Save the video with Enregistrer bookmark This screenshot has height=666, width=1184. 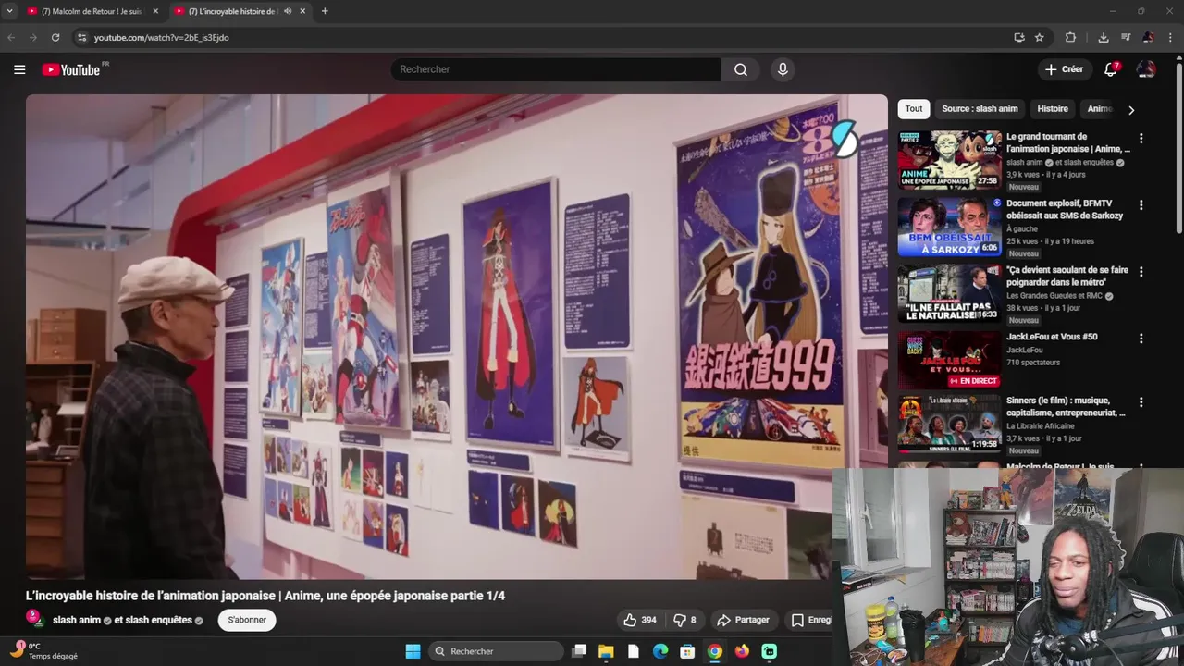click(811, 620)
